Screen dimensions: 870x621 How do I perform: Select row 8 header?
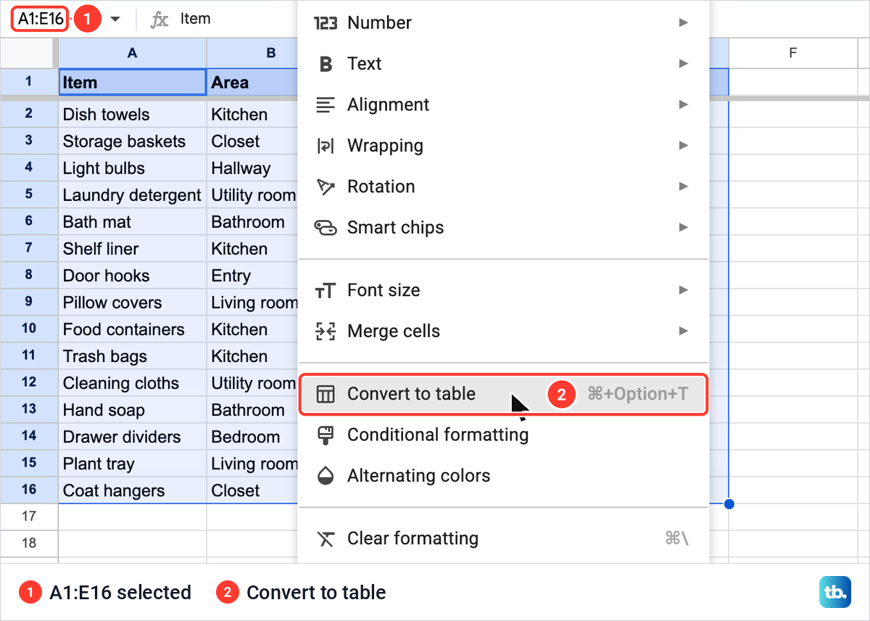tap(29, 275)
